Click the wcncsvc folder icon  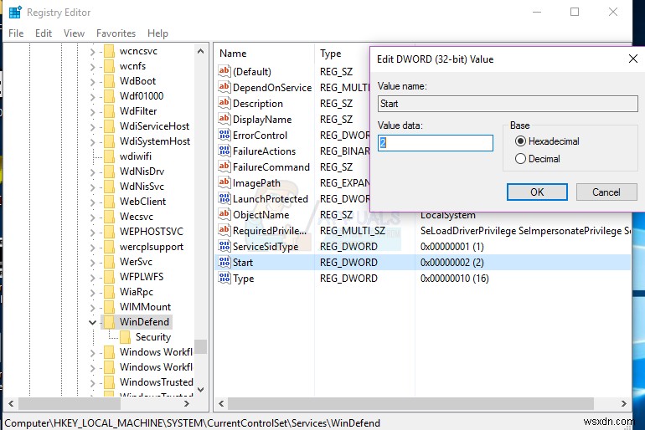(110, 51)
